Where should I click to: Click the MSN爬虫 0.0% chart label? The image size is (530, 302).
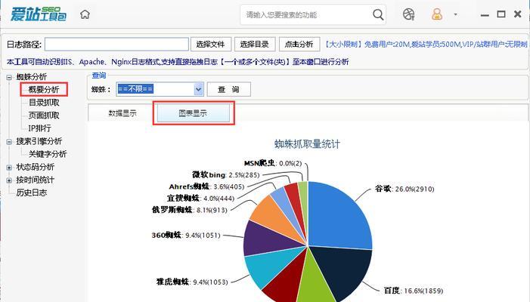click(x=273, y=163)
